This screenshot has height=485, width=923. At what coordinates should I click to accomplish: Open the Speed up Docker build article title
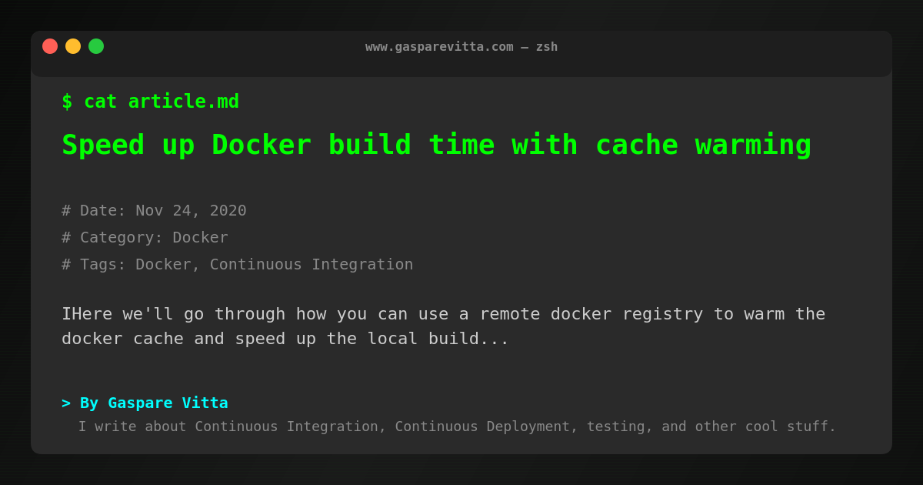[x=436, y=145]
